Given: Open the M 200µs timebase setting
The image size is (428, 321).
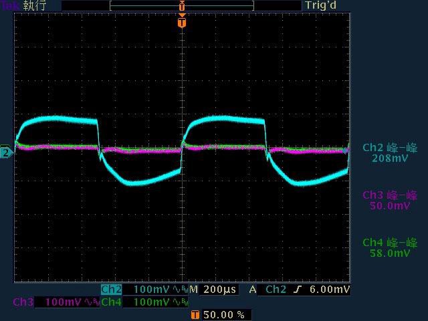Looking at the screenshot, I should [213, 290].
